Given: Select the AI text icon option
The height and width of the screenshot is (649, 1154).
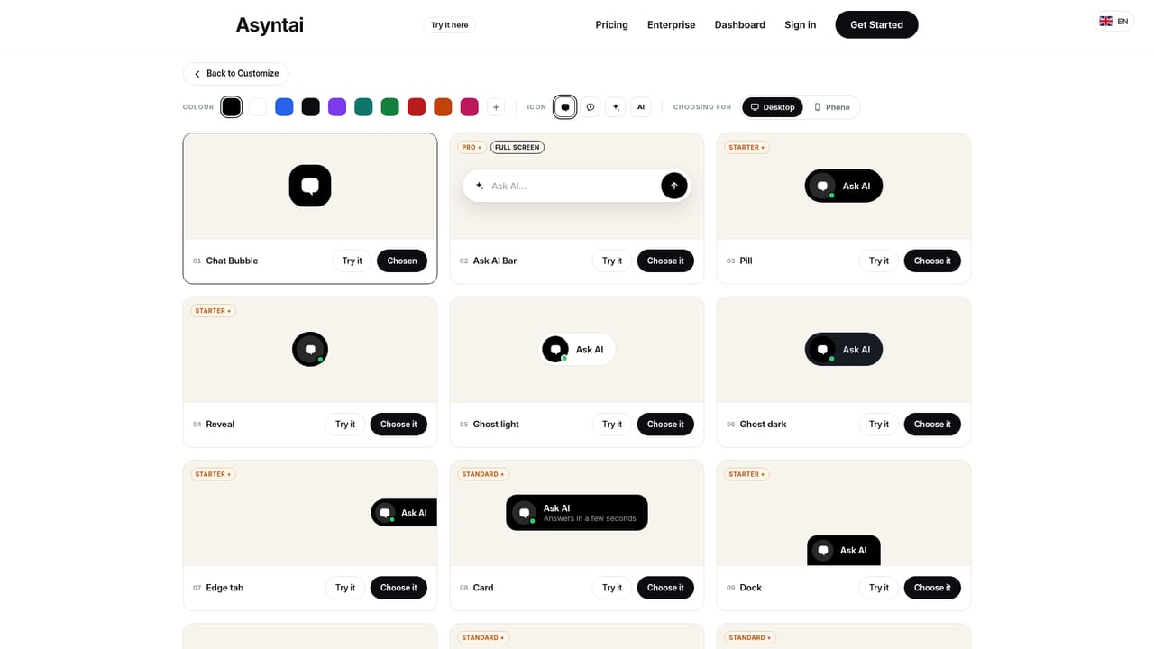Looking at the screenshot, I should 641,106.
